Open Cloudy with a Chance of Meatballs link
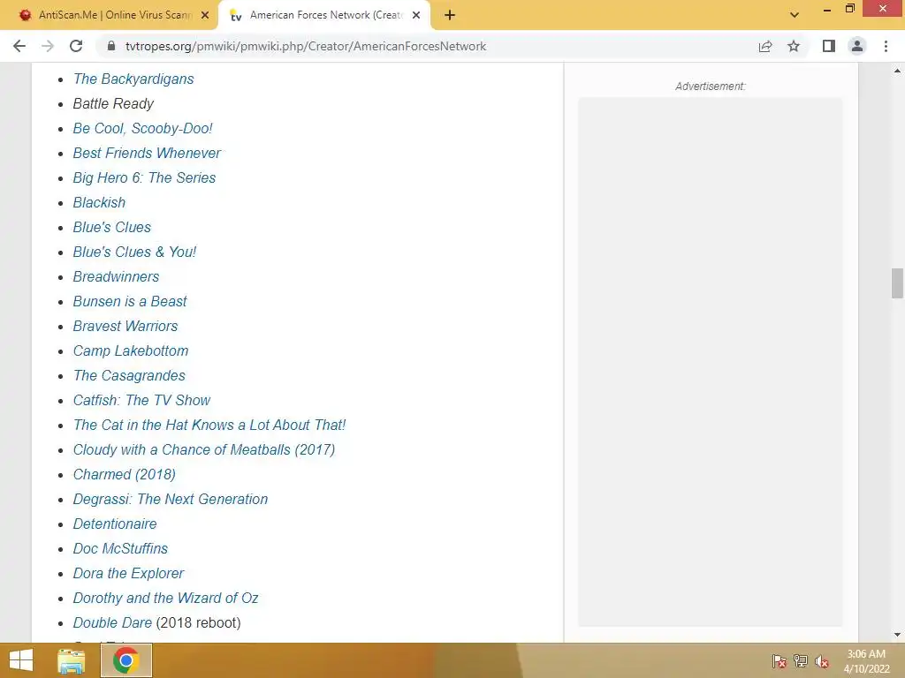Viewport: 905px width, 678px height. [204, 450]
